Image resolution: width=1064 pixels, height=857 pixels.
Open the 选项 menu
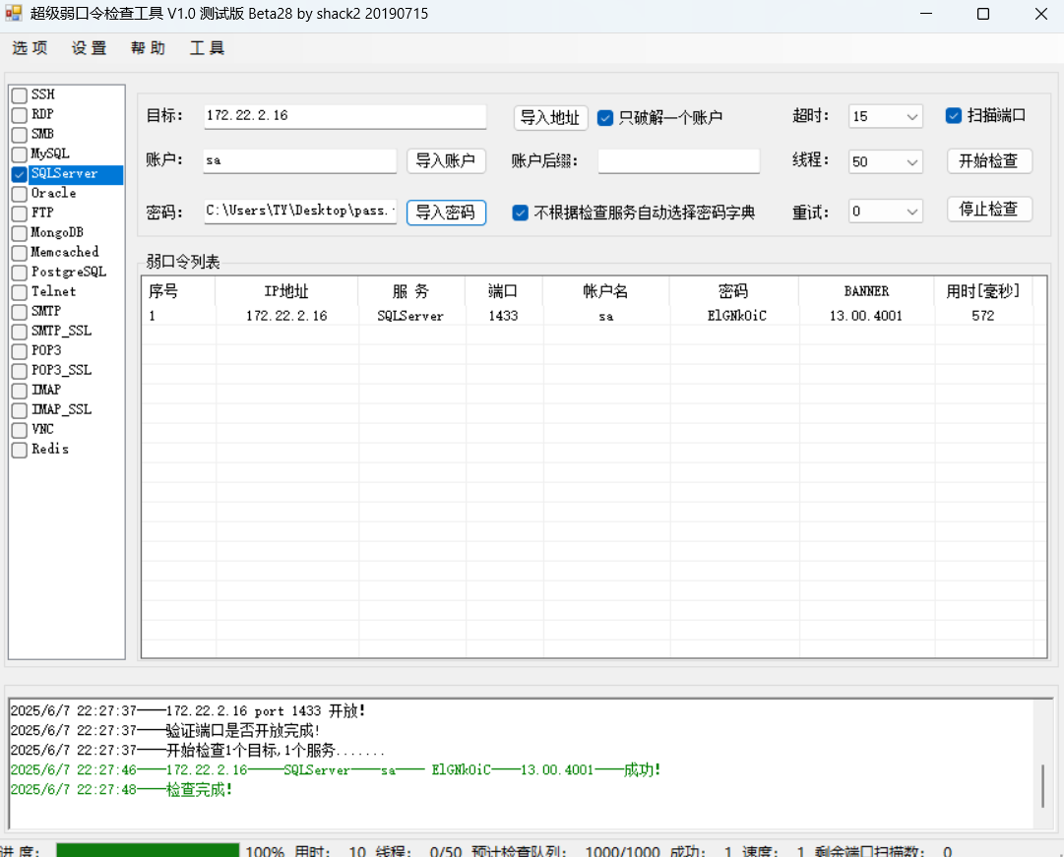pos(30,48)
